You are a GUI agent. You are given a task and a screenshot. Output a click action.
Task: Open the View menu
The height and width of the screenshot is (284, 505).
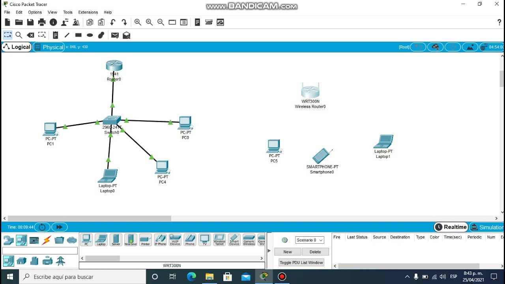pos(52,12)
